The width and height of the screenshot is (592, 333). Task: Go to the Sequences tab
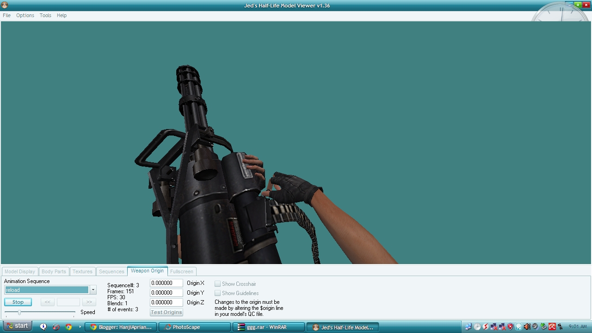(111, 271)
